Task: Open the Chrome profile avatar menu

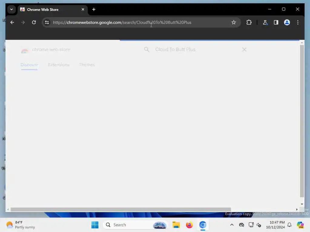Action: (287, 22)
